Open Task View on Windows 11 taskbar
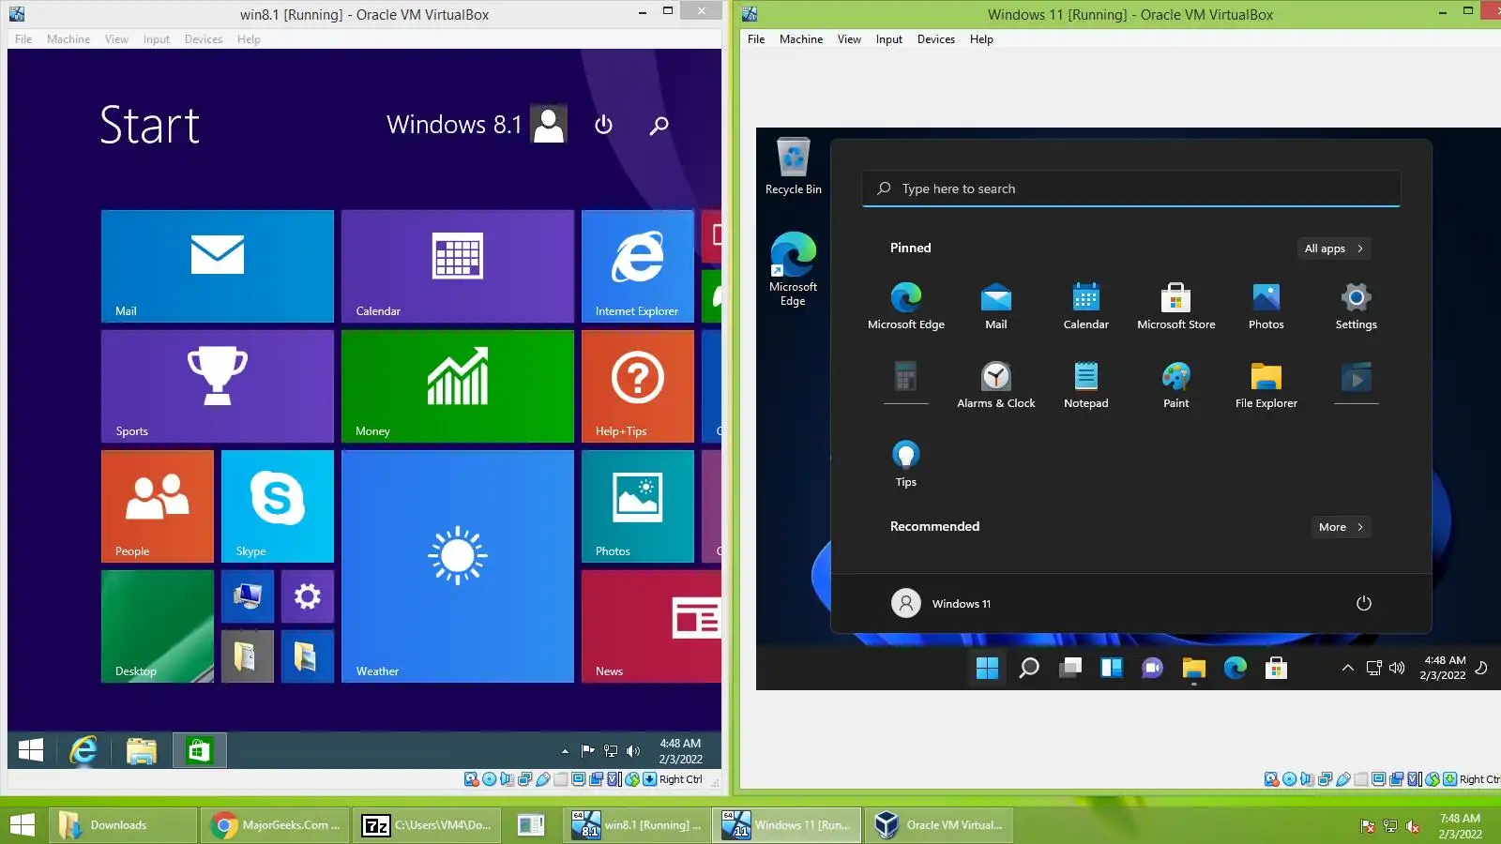Image resolution: width=1501 pixels, height=844 pixels. 1070,668
